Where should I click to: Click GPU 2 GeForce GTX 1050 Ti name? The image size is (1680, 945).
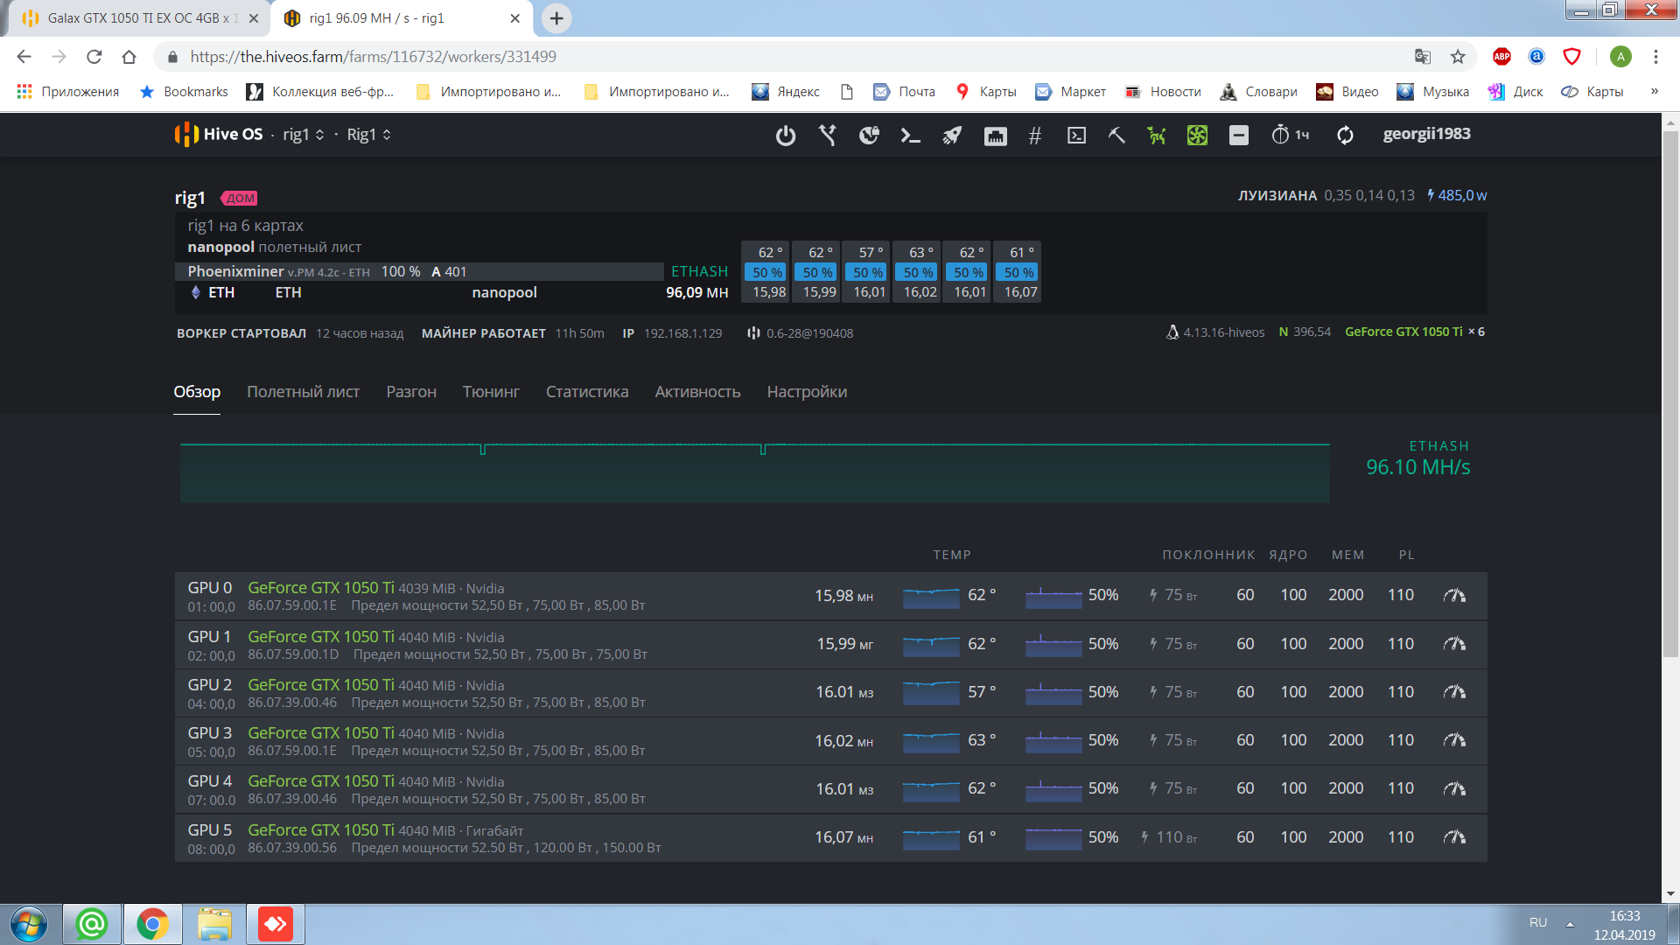click(x=321, y=685)
